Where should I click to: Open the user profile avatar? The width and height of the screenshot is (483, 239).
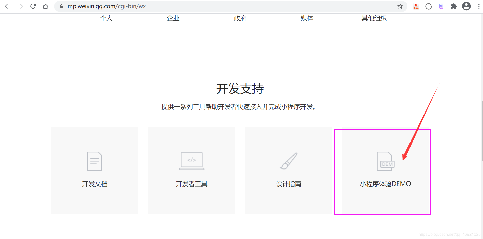(466, 6)
